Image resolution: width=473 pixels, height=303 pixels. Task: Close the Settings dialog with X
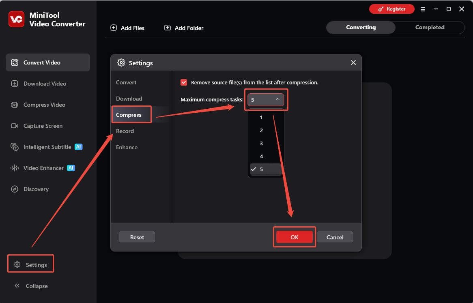pos(353,62)
